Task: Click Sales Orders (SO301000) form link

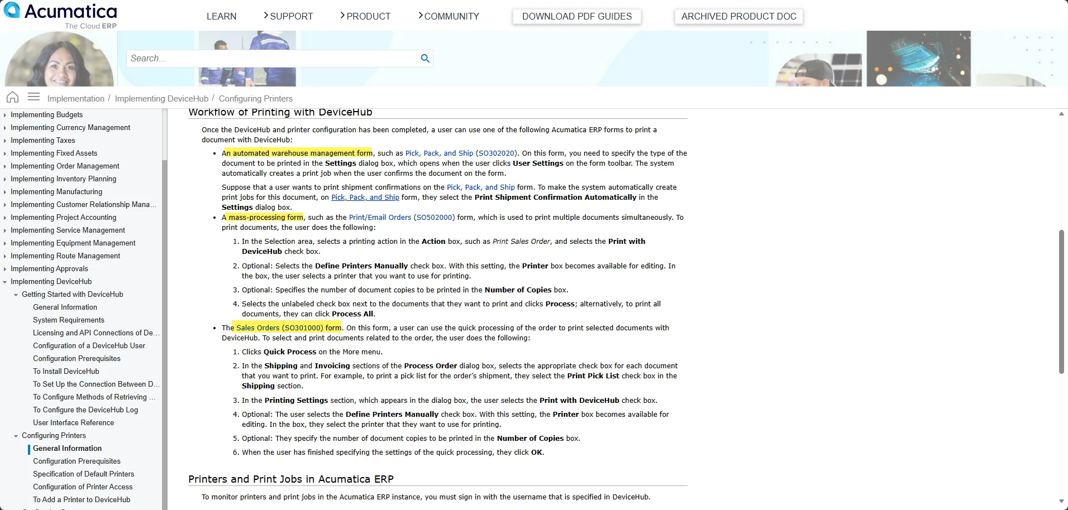Action: [289, 328]
